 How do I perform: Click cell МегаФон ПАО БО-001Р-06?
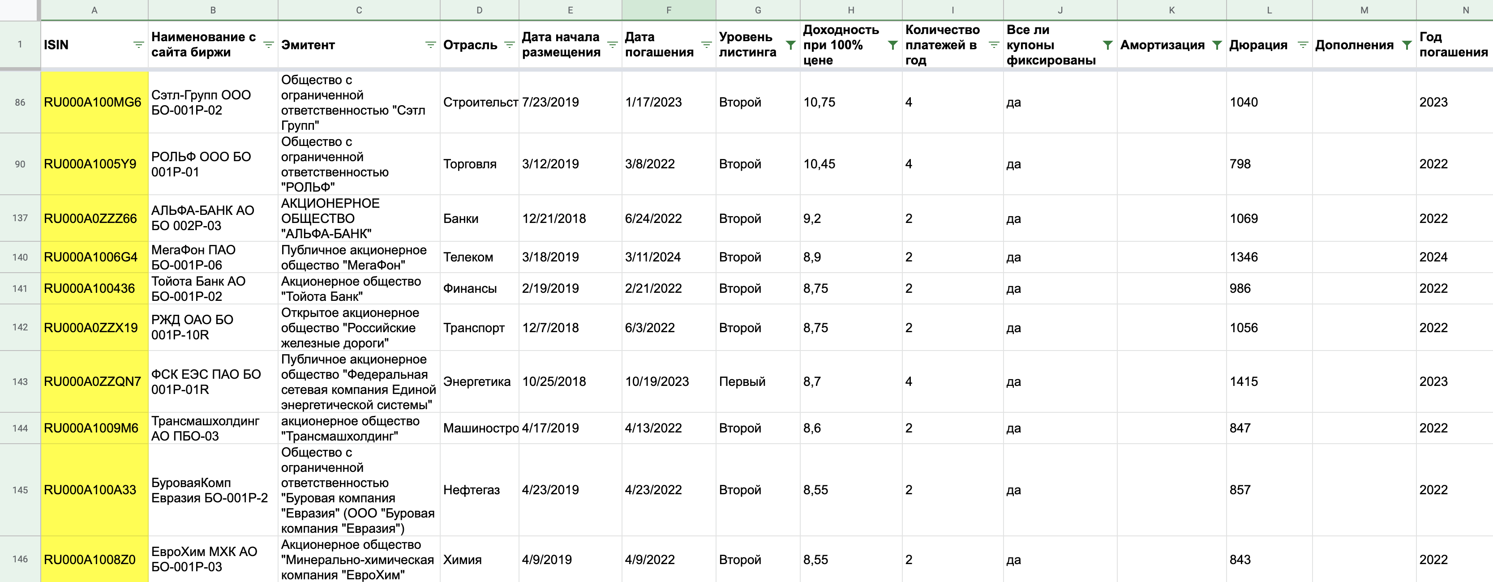coord(213,257)
